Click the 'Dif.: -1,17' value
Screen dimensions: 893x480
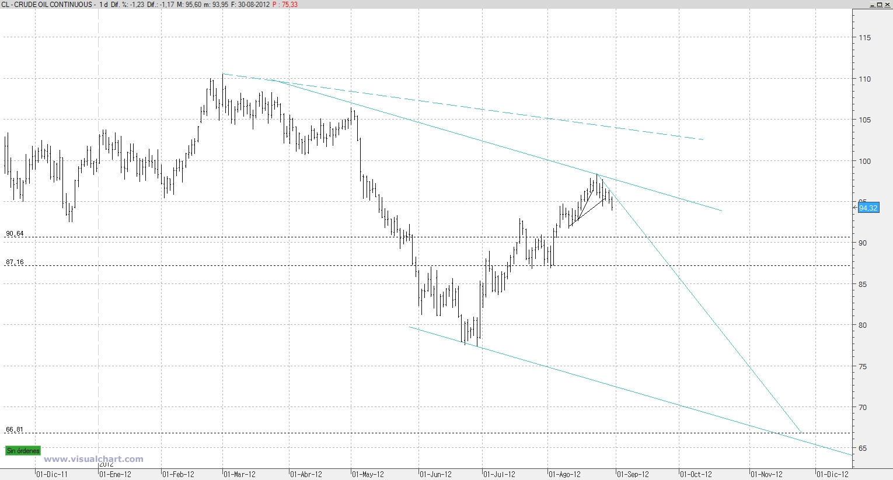coord(161,5)
